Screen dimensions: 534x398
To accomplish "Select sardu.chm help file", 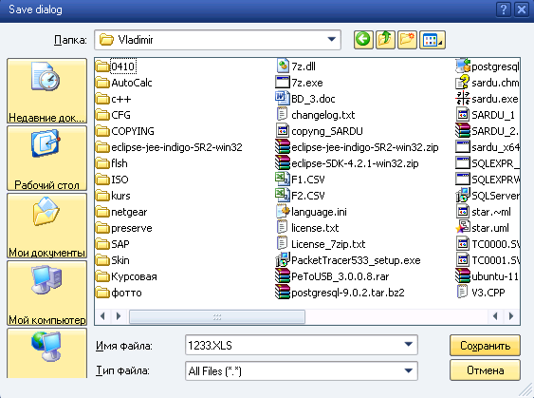I will pos(488,83).
